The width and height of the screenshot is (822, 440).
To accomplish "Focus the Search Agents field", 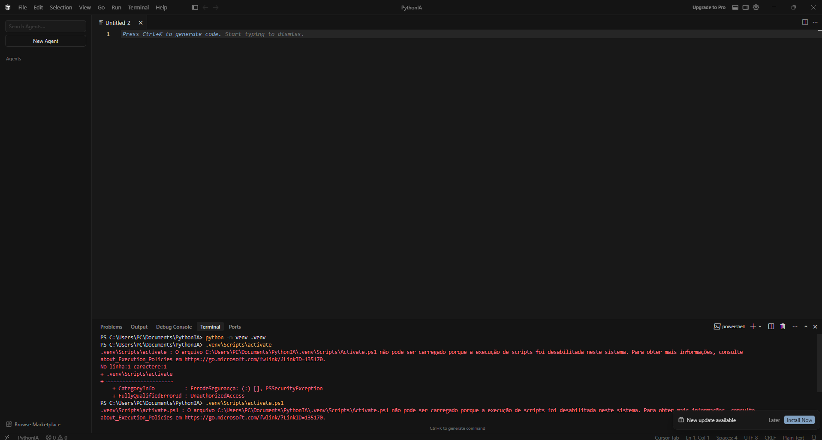I will 45,26.
